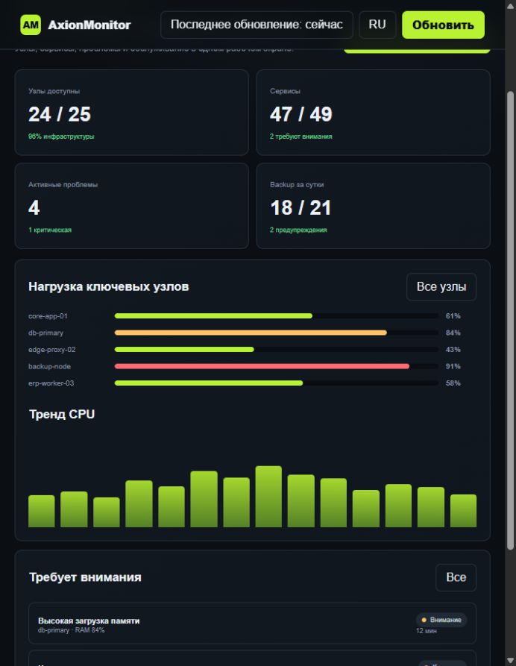The width and height of the screenshot is (516, 666).
Task: Click the 'Все' button in Требует внимания
Action: (x=456, y=577)
